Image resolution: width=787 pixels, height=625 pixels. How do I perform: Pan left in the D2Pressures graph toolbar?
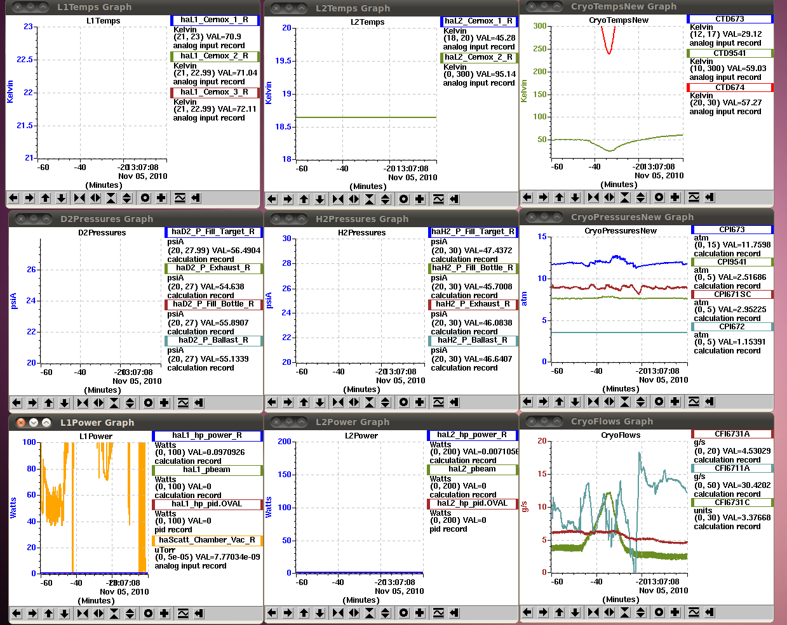coord(17,403)
